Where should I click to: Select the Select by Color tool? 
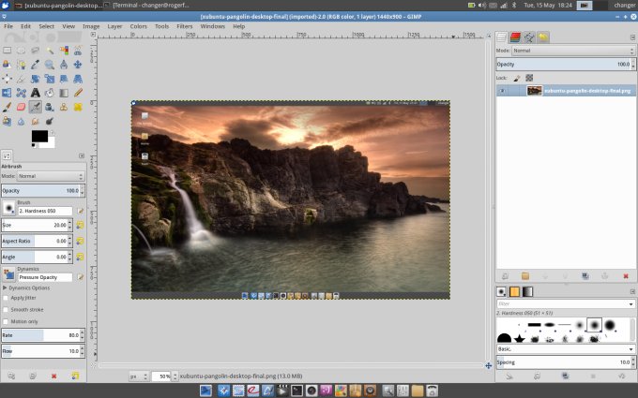click(x=64, y=51)
